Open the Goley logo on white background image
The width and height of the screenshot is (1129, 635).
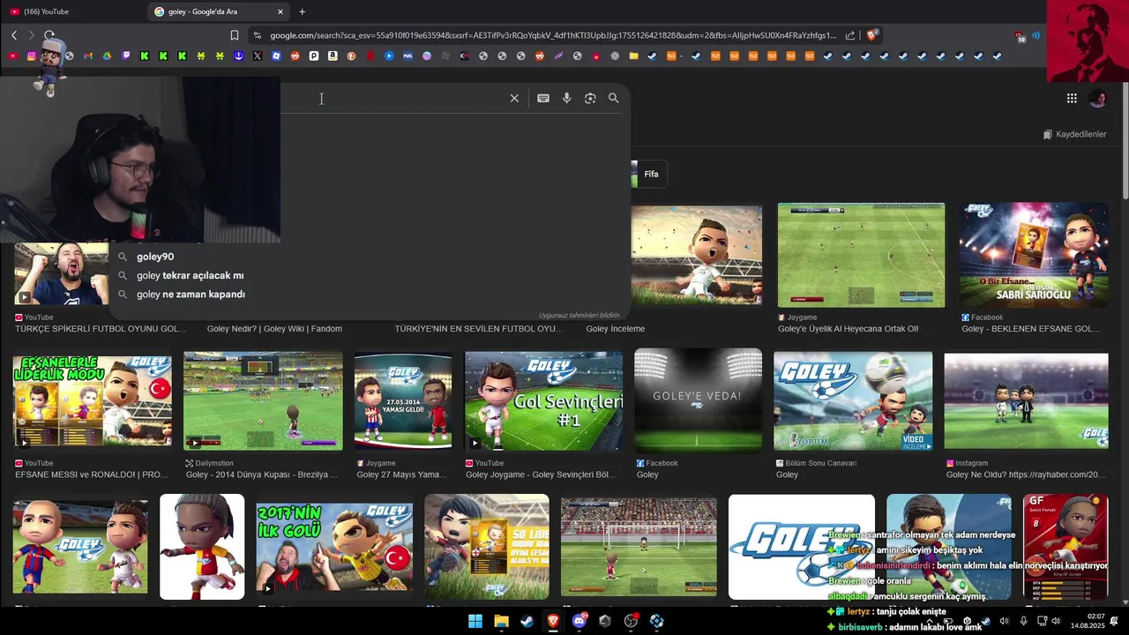click(x=802, y=547)
